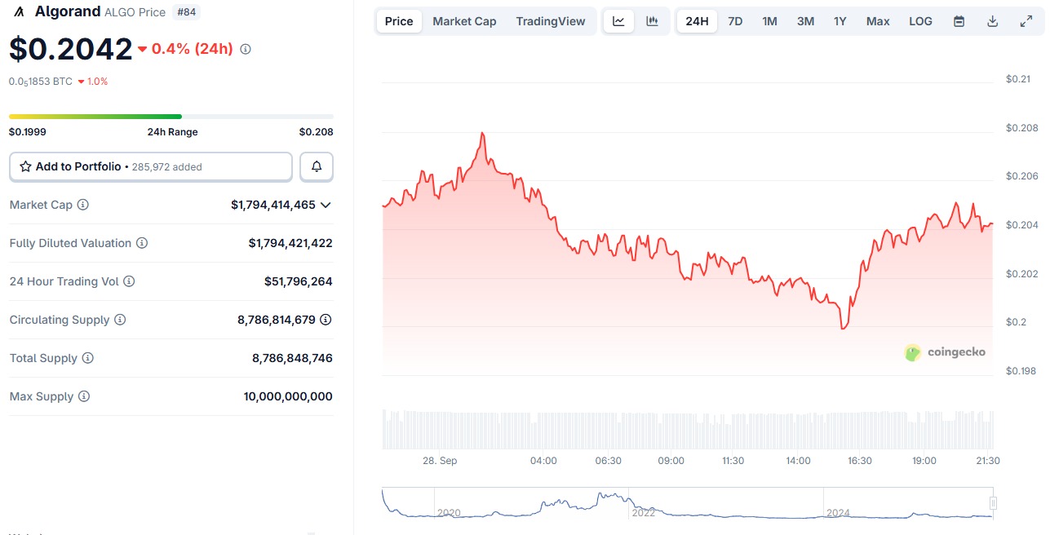Toggle LOG scale on chart

tap(920, 21)
